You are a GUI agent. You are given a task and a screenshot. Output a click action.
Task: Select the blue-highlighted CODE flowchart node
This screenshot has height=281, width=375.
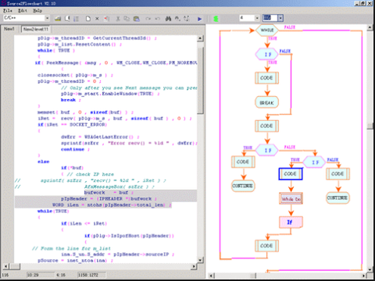pos(291,174)
